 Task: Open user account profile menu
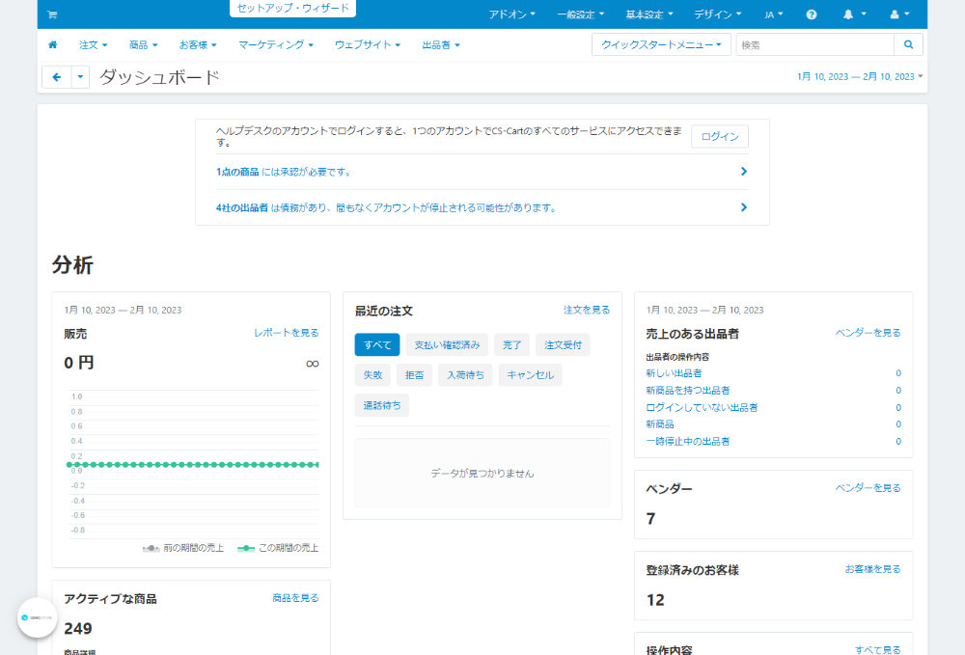pos(899,14)
